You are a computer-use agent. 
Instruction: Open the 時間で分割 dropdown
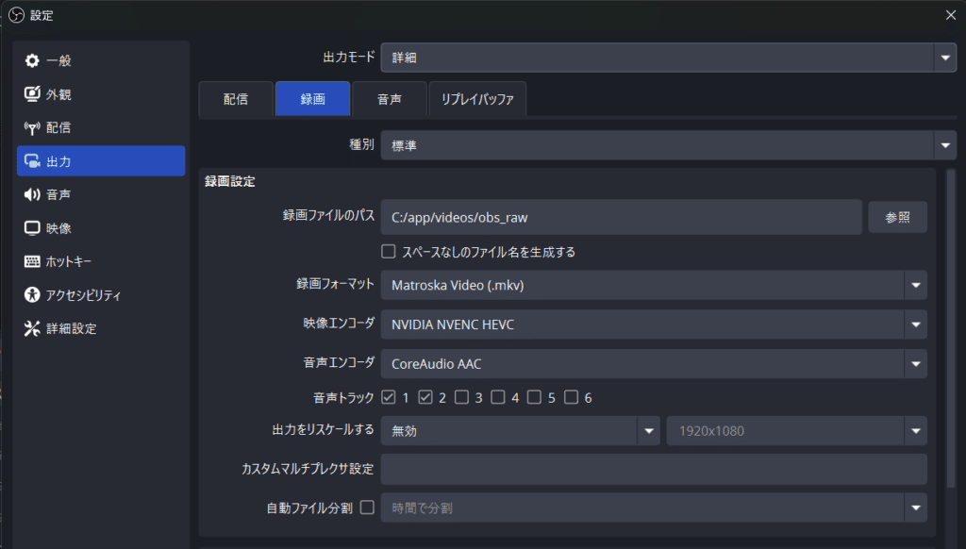(654, 507)
